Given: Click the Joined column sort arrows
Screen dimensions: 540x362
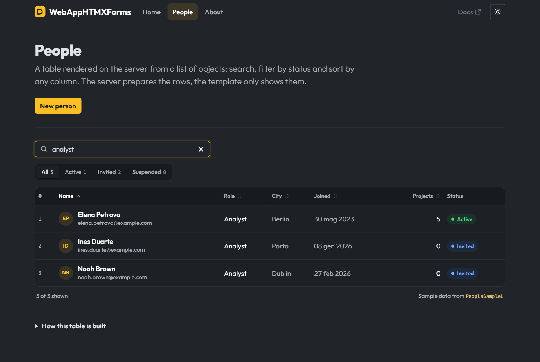Looking at the screenshot, I should [x=335, y=196].
